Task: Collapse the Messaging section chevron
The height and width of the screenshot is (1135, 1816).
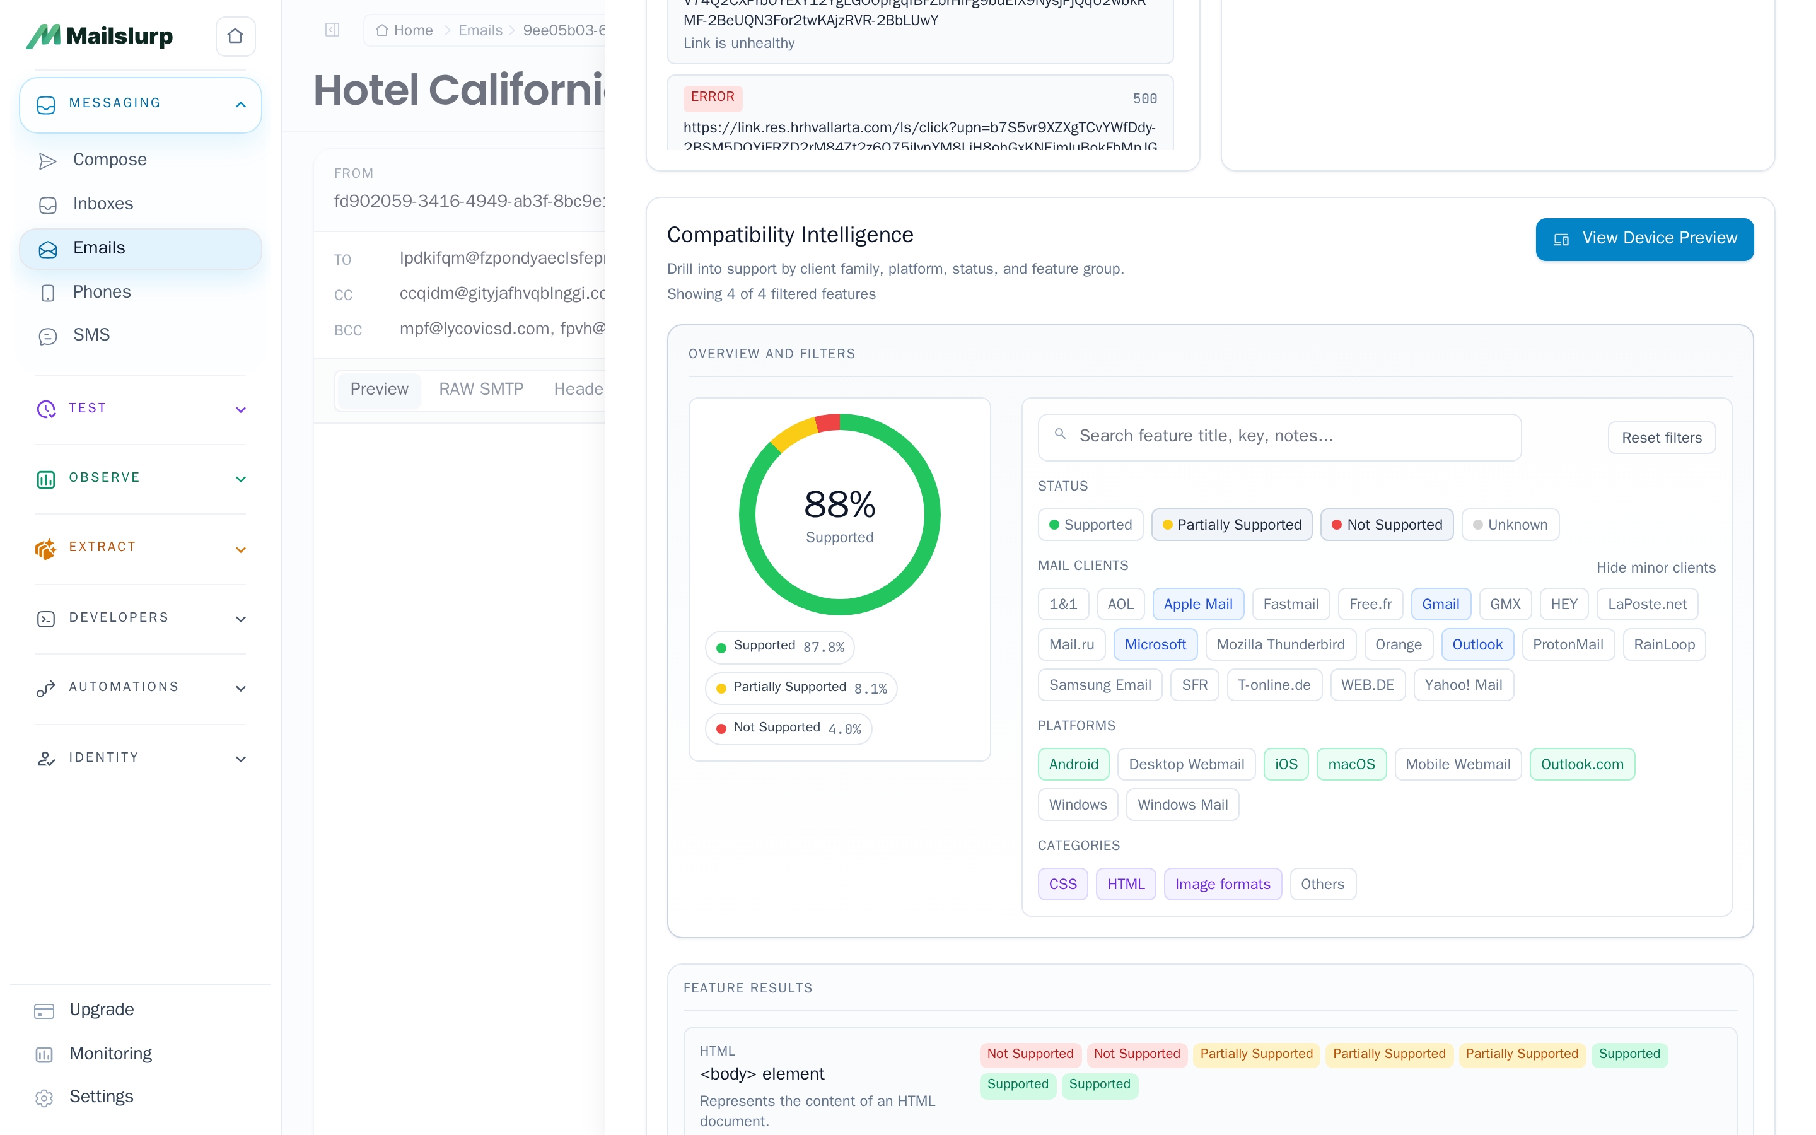Action: 240,104
